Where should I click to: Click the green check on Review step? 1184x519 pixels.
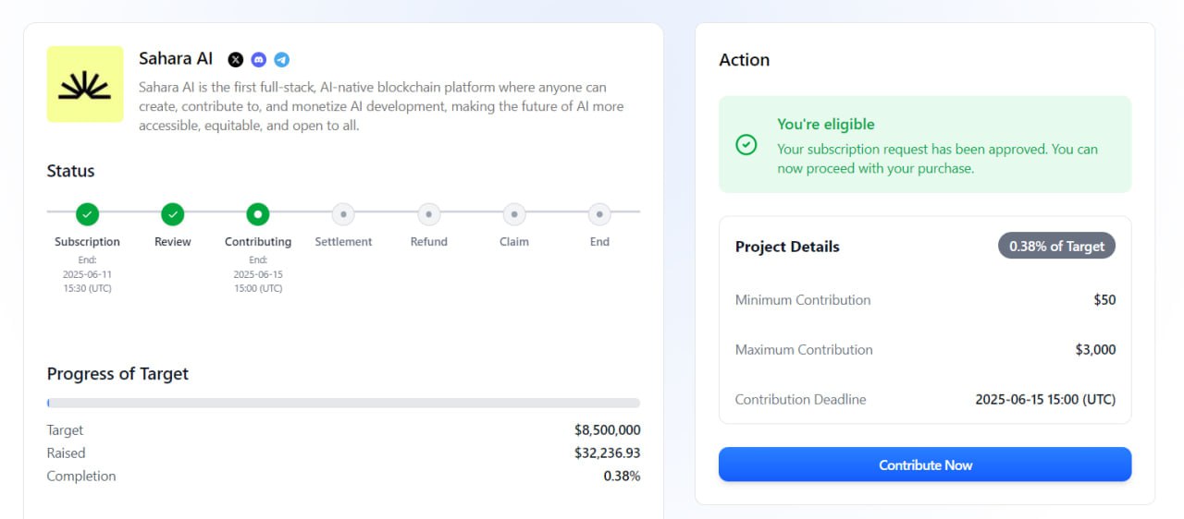point(172,214)
